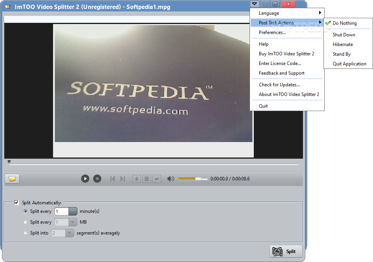Image resolution: width=373 pixels, height=262 pixels.
Task: Click the Split button
Action: [x=286, y=251]
